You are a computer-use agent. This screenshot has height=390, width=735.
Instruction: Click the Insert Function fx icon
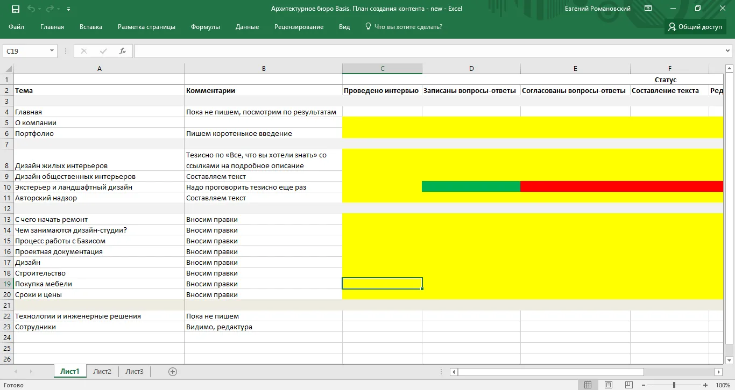point(123,51)
